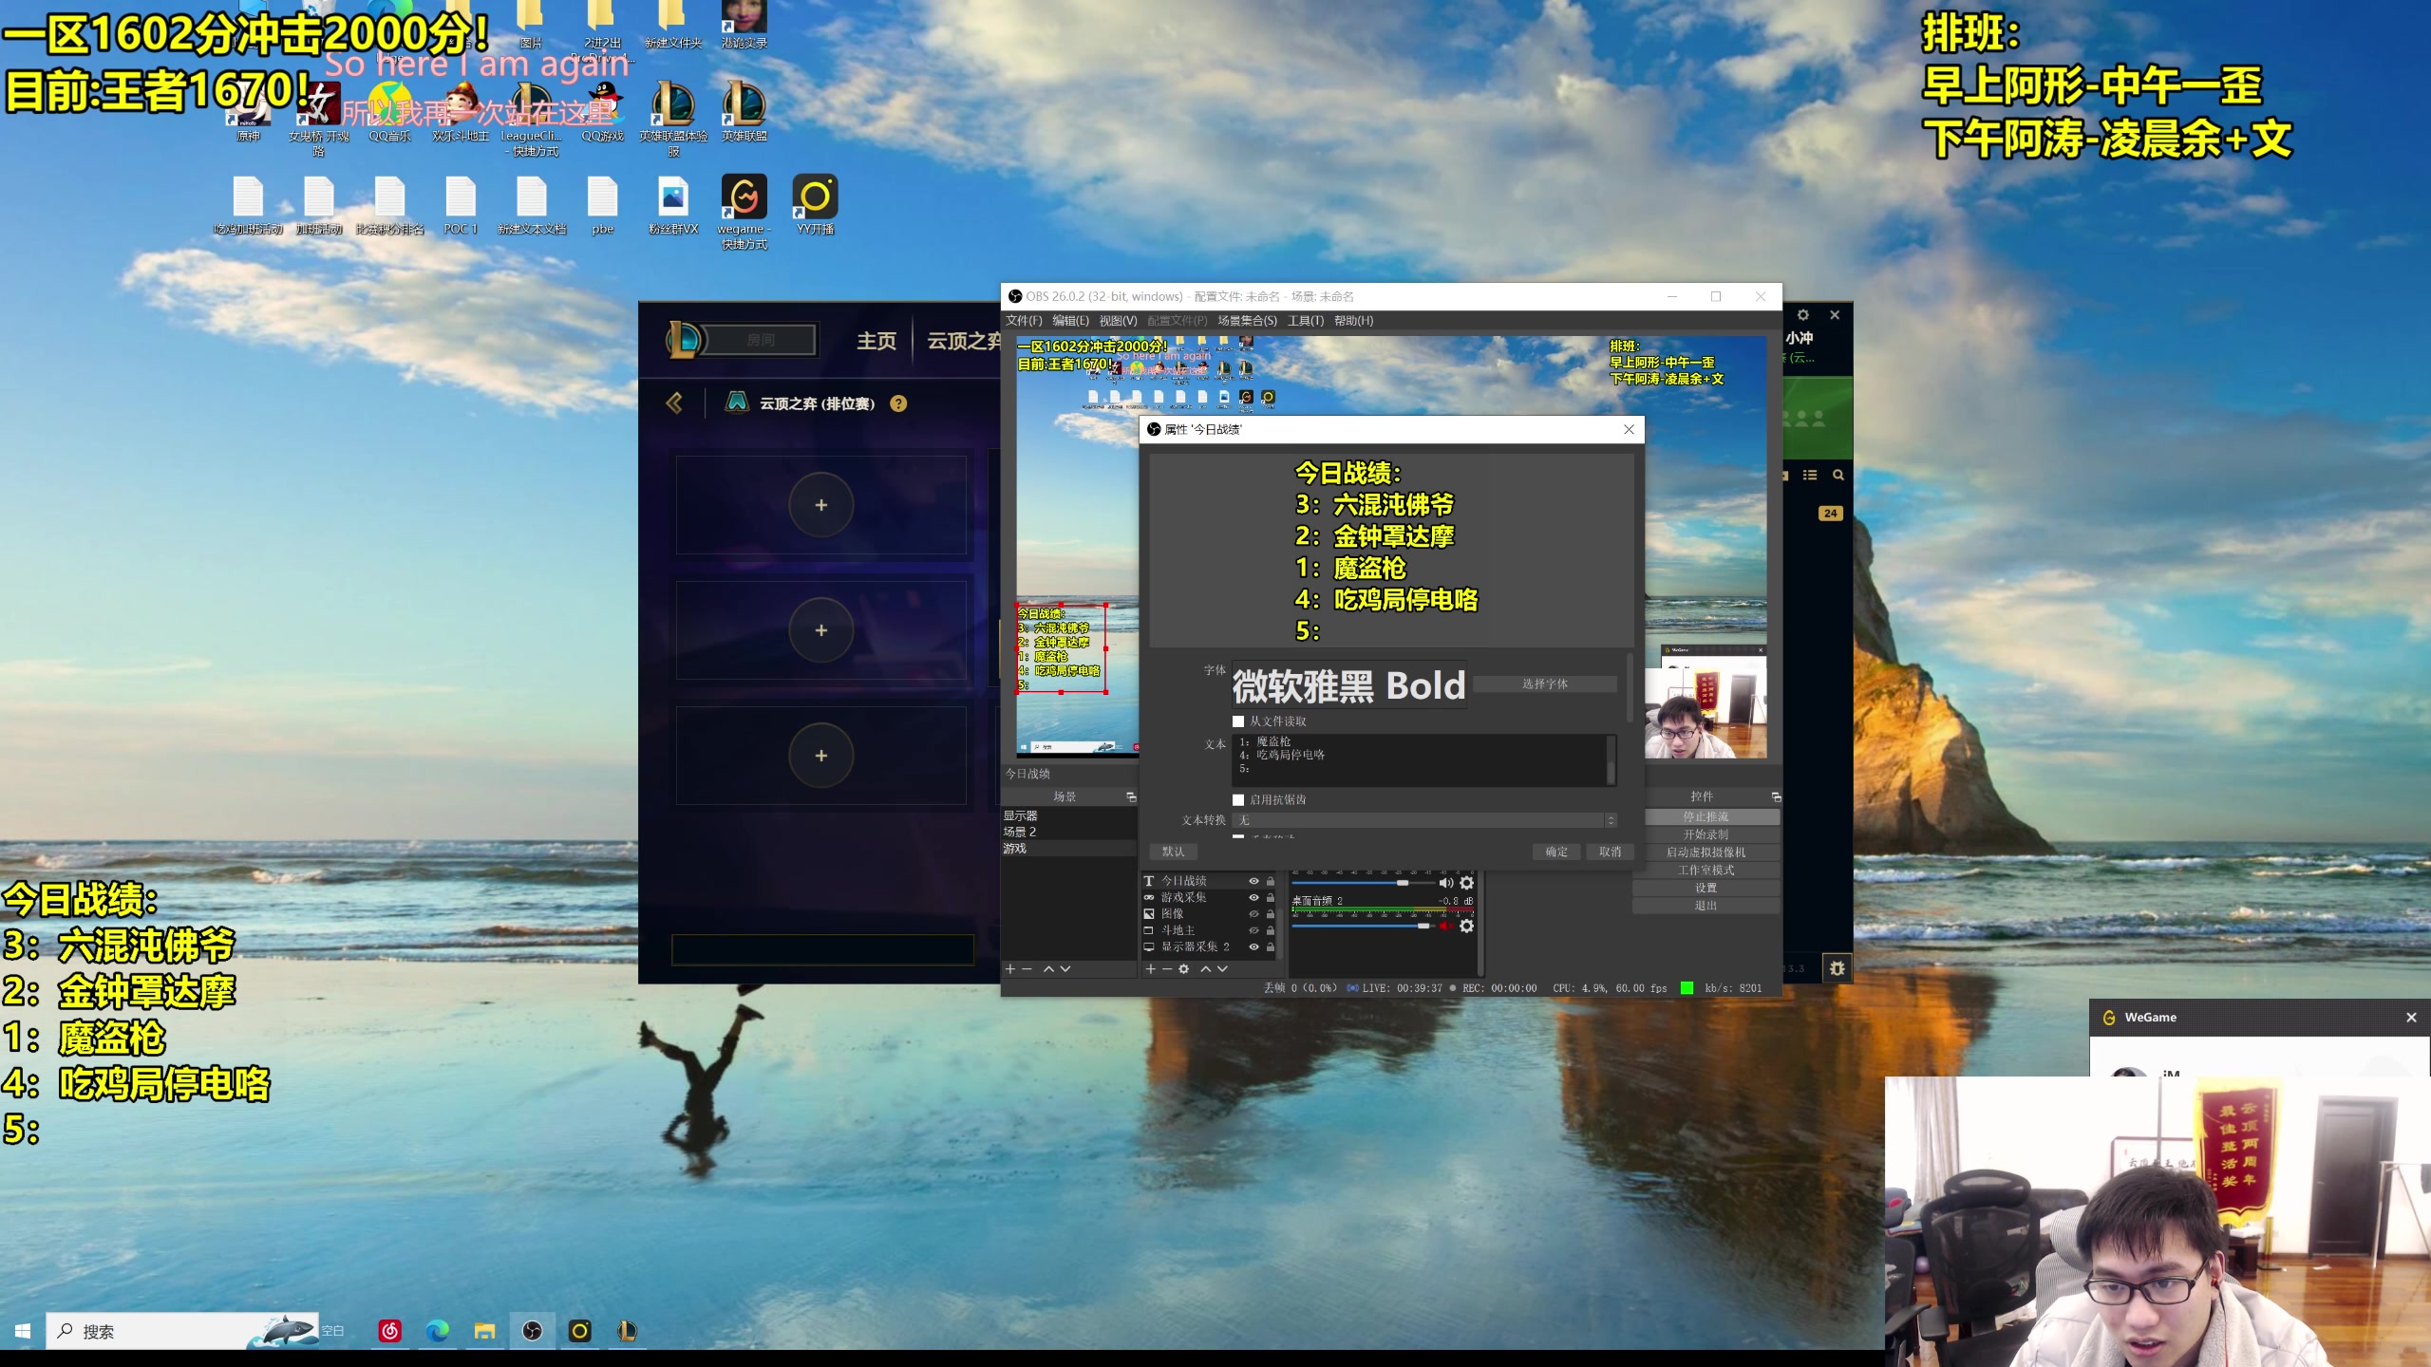Open YY开播 desktop shortcut icon

click(815, 197)
